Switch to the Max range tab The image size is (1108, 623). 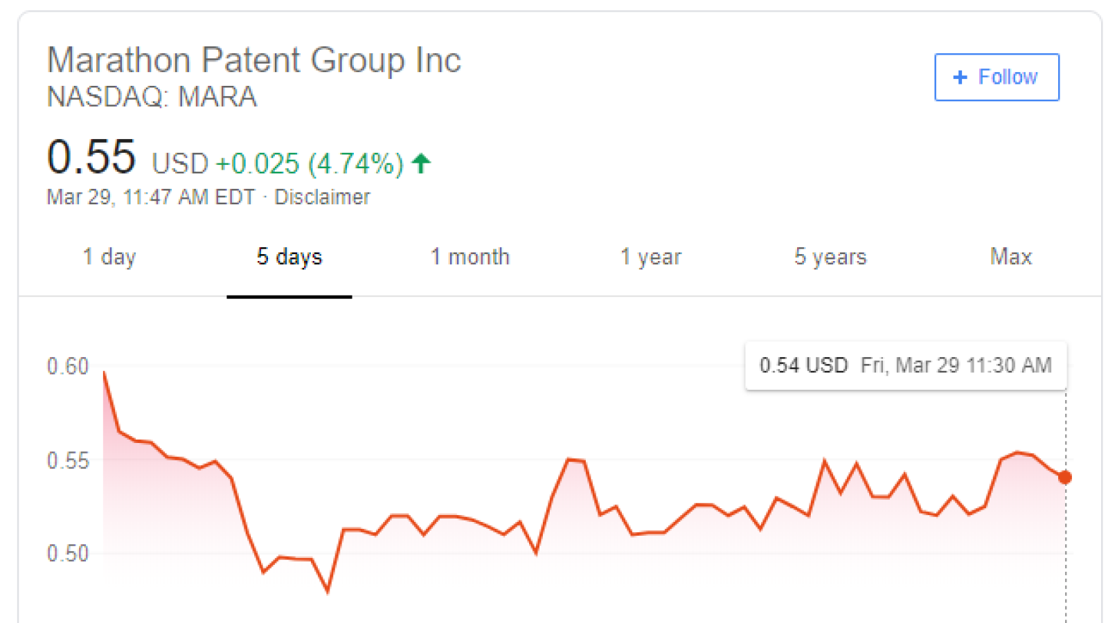[1011, 257]
